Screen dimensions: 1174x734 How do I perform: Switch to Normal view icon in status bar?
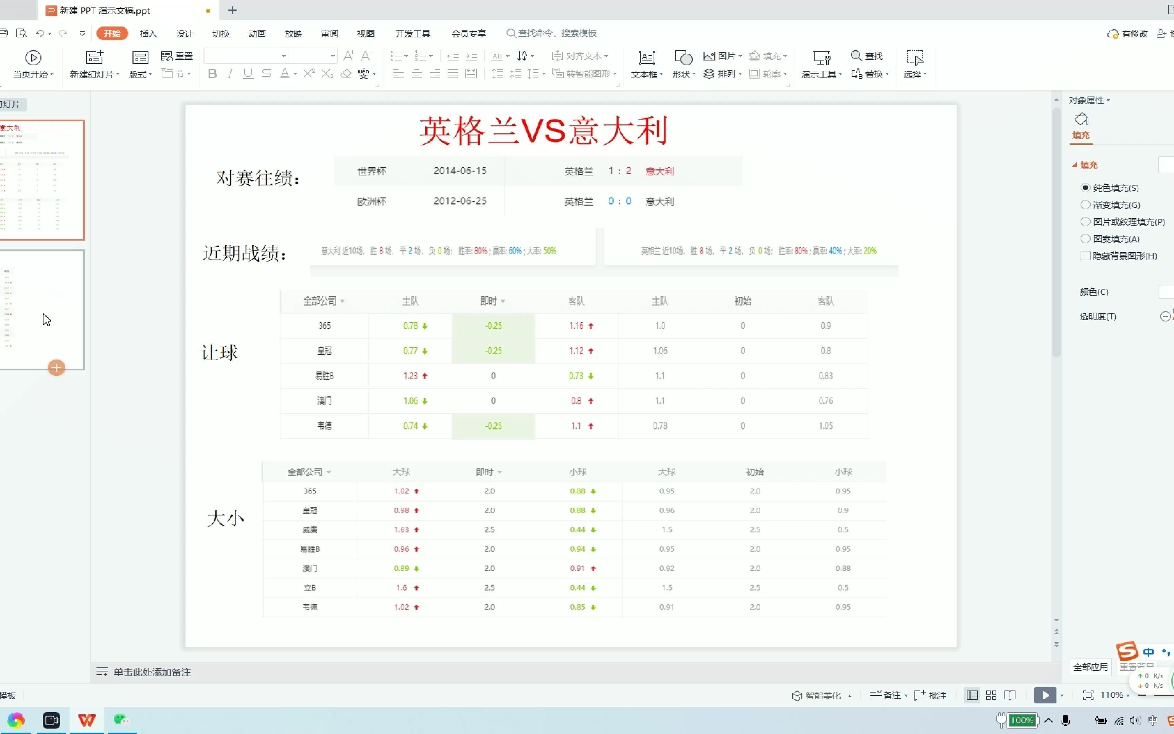coord(972,695)
